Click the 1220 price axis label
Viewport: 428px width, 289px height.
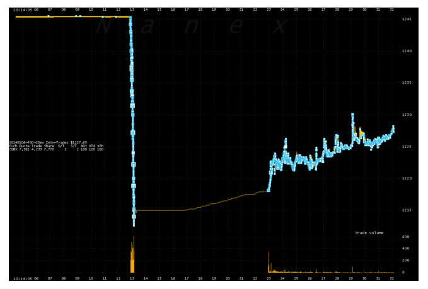pos(407,178)
